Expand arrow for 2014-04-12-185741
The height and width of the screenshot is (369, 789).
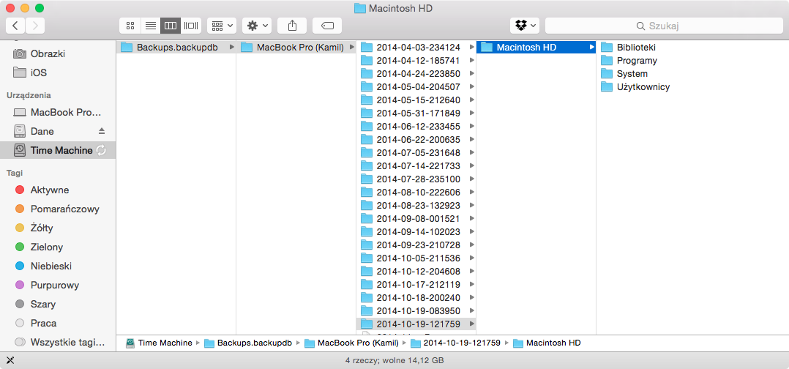(x=471, y=61)
